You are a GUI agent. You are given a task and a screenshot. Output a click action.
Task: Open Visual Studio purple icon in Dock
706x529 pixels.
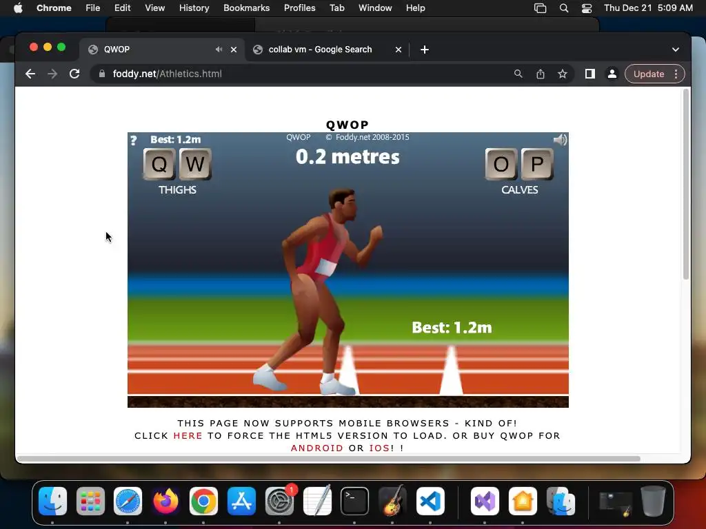coord(485,501)
